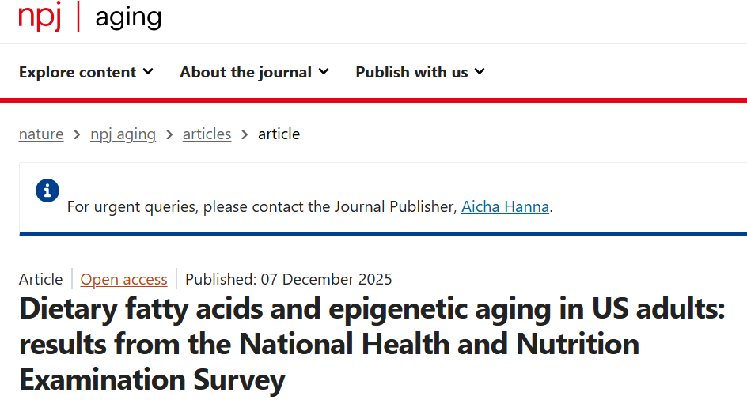Open the About the journal menu label
This screenshot has width=747, height=400.
click(x=245, y=72)
